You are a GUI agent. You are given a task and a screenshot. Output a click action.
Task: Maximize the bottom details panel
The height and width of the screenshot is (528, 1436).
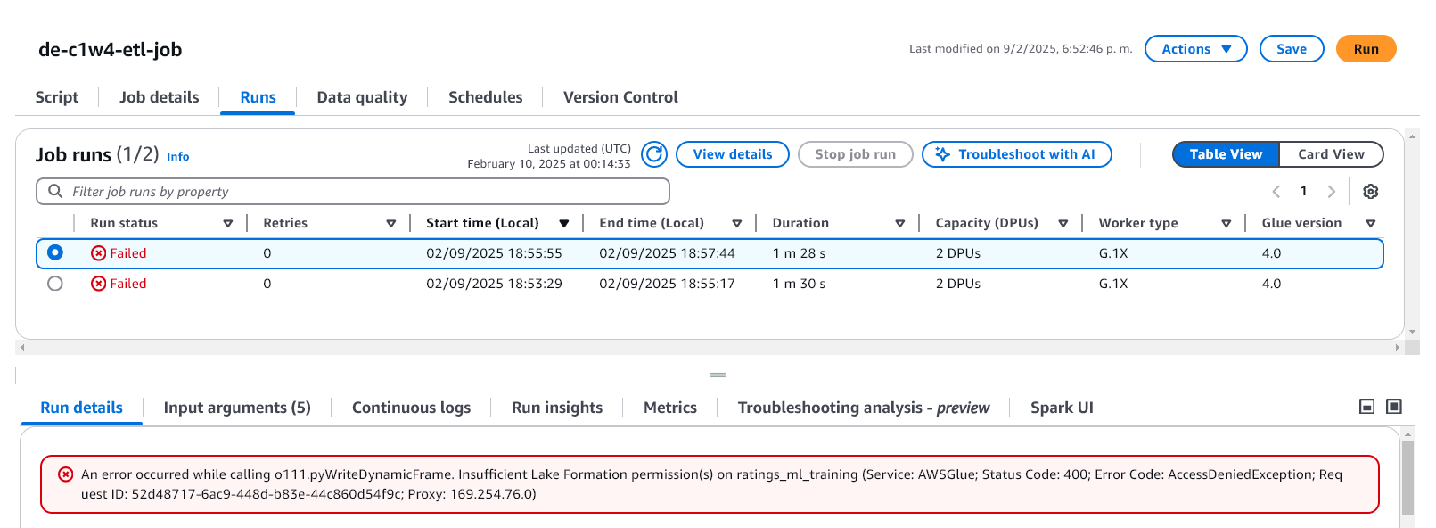click(x=1394, y=407)
